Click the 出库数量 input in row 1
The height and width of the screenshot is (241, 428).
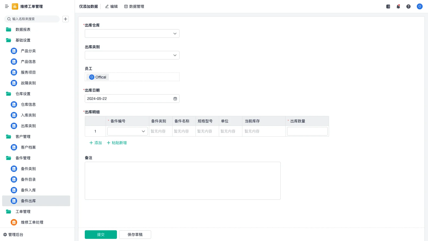pyautogui.click(x=307, y=131)
